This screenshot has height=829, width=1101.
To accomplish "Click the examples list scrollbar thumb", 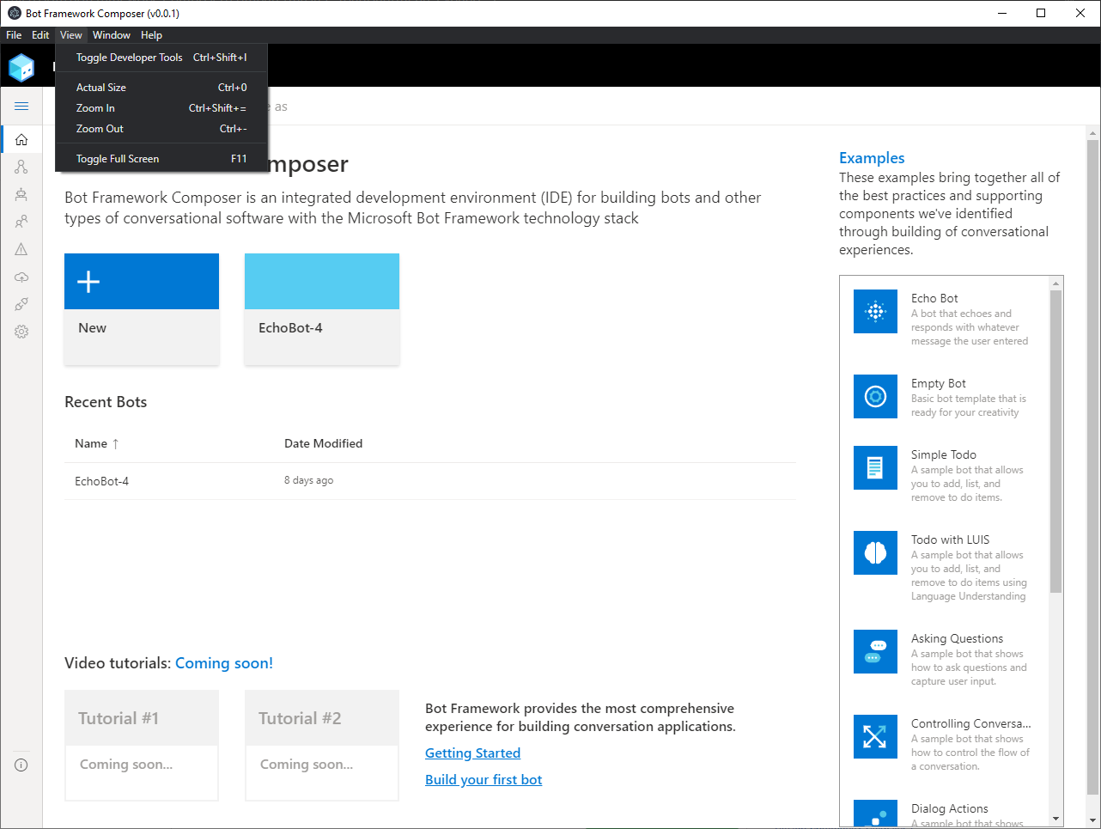I will (1056, 442).
